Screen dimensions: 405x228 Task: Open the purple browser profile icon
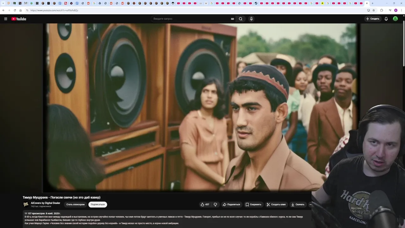tap(396, 10)
